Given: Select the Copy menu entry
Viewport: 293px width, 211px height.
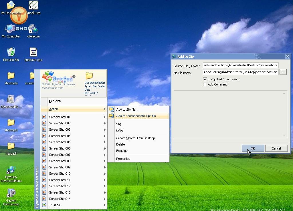Looking at the screenshot, I should point(138,130).
